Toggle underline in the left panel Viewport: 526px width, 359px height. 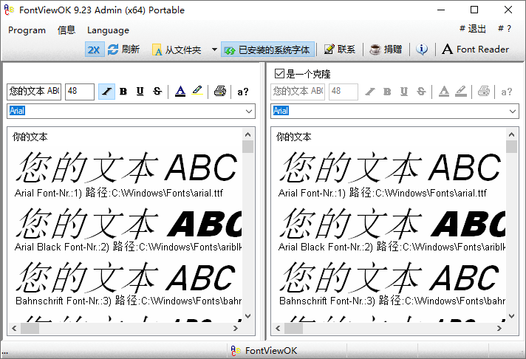[140, 92]
